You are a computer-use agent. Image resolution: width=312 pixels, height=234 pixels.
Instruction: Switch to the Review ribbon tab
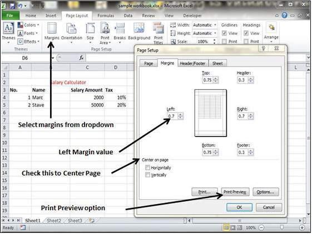click(x=148, y=16)
